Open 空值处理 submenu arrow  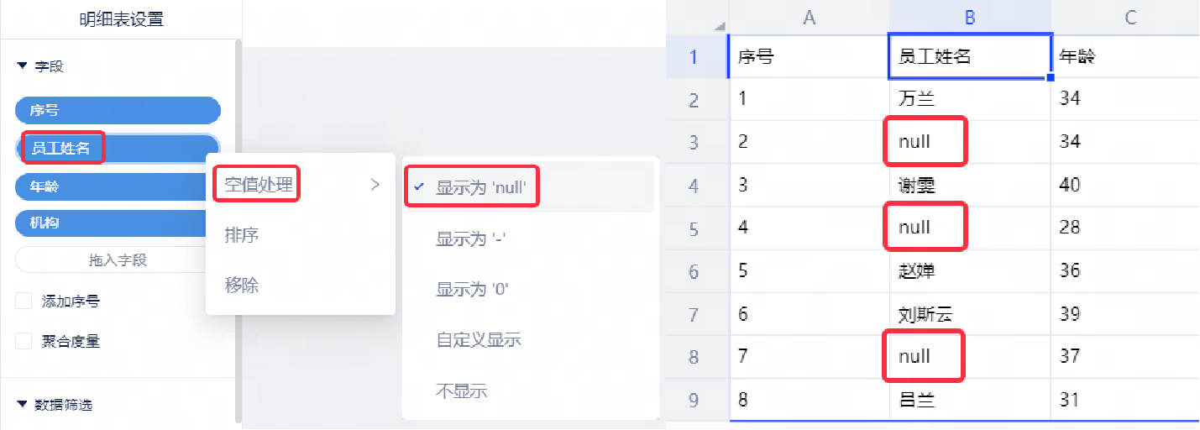point(375,185)
